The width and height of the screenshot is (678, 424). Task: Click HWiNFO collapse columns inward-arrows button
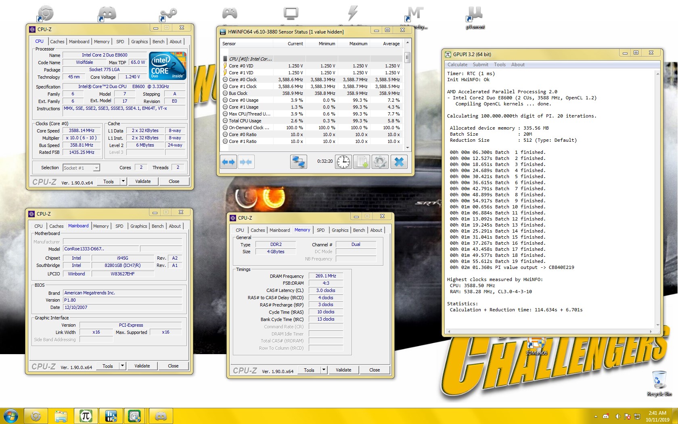click(x=246, y=162)
